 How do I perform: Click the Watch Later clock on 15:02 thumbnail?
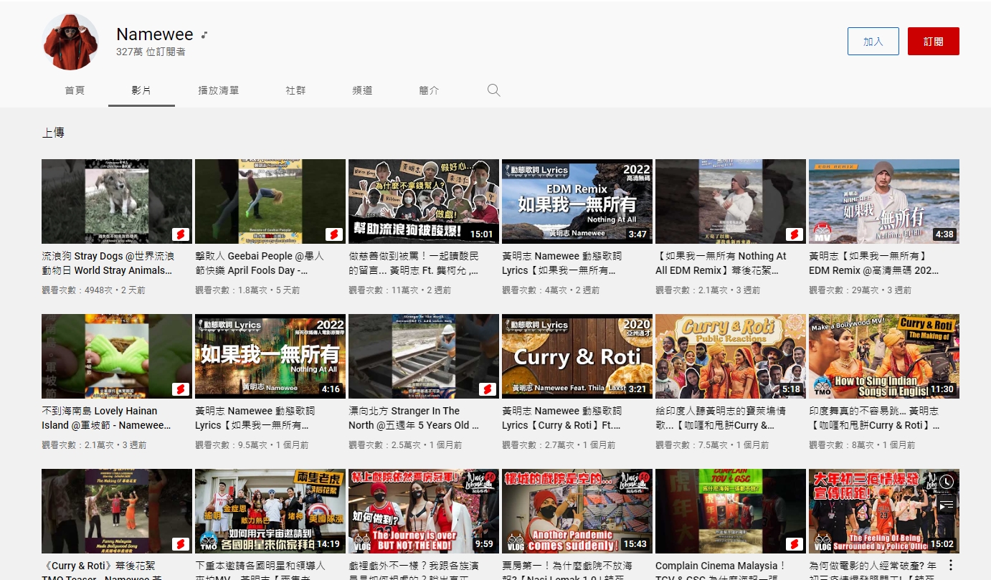pyautogui.click(x=947, y=482)
